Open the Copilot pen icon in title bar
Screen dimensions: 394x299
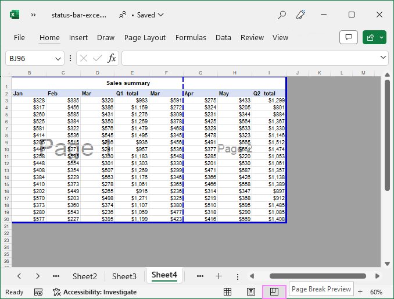300,15
